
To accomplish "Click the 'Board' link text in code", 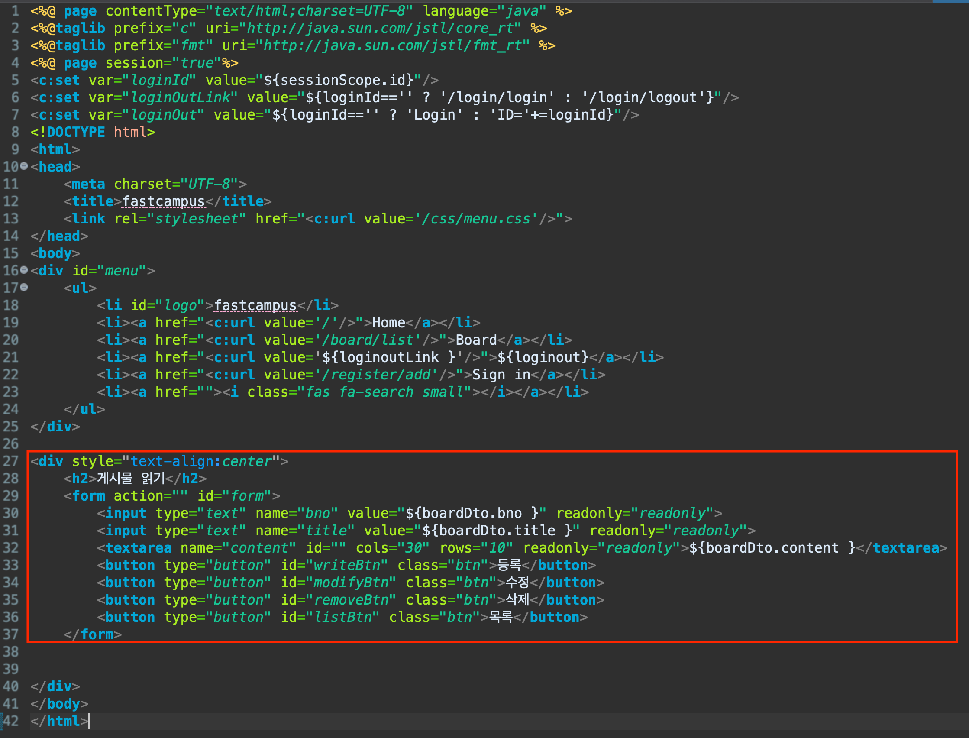I will (476, 340).
